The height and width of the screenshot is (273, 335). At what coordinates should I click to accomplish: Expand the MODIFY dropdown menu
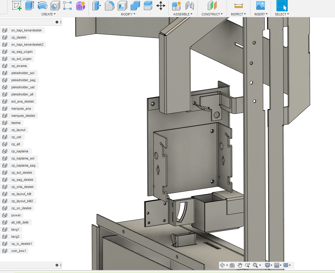tap(128, 14)
